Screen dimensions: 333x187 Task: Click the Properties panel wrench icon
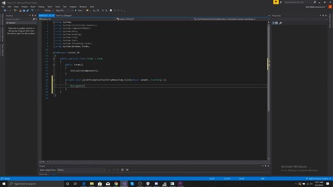point(280,23)
